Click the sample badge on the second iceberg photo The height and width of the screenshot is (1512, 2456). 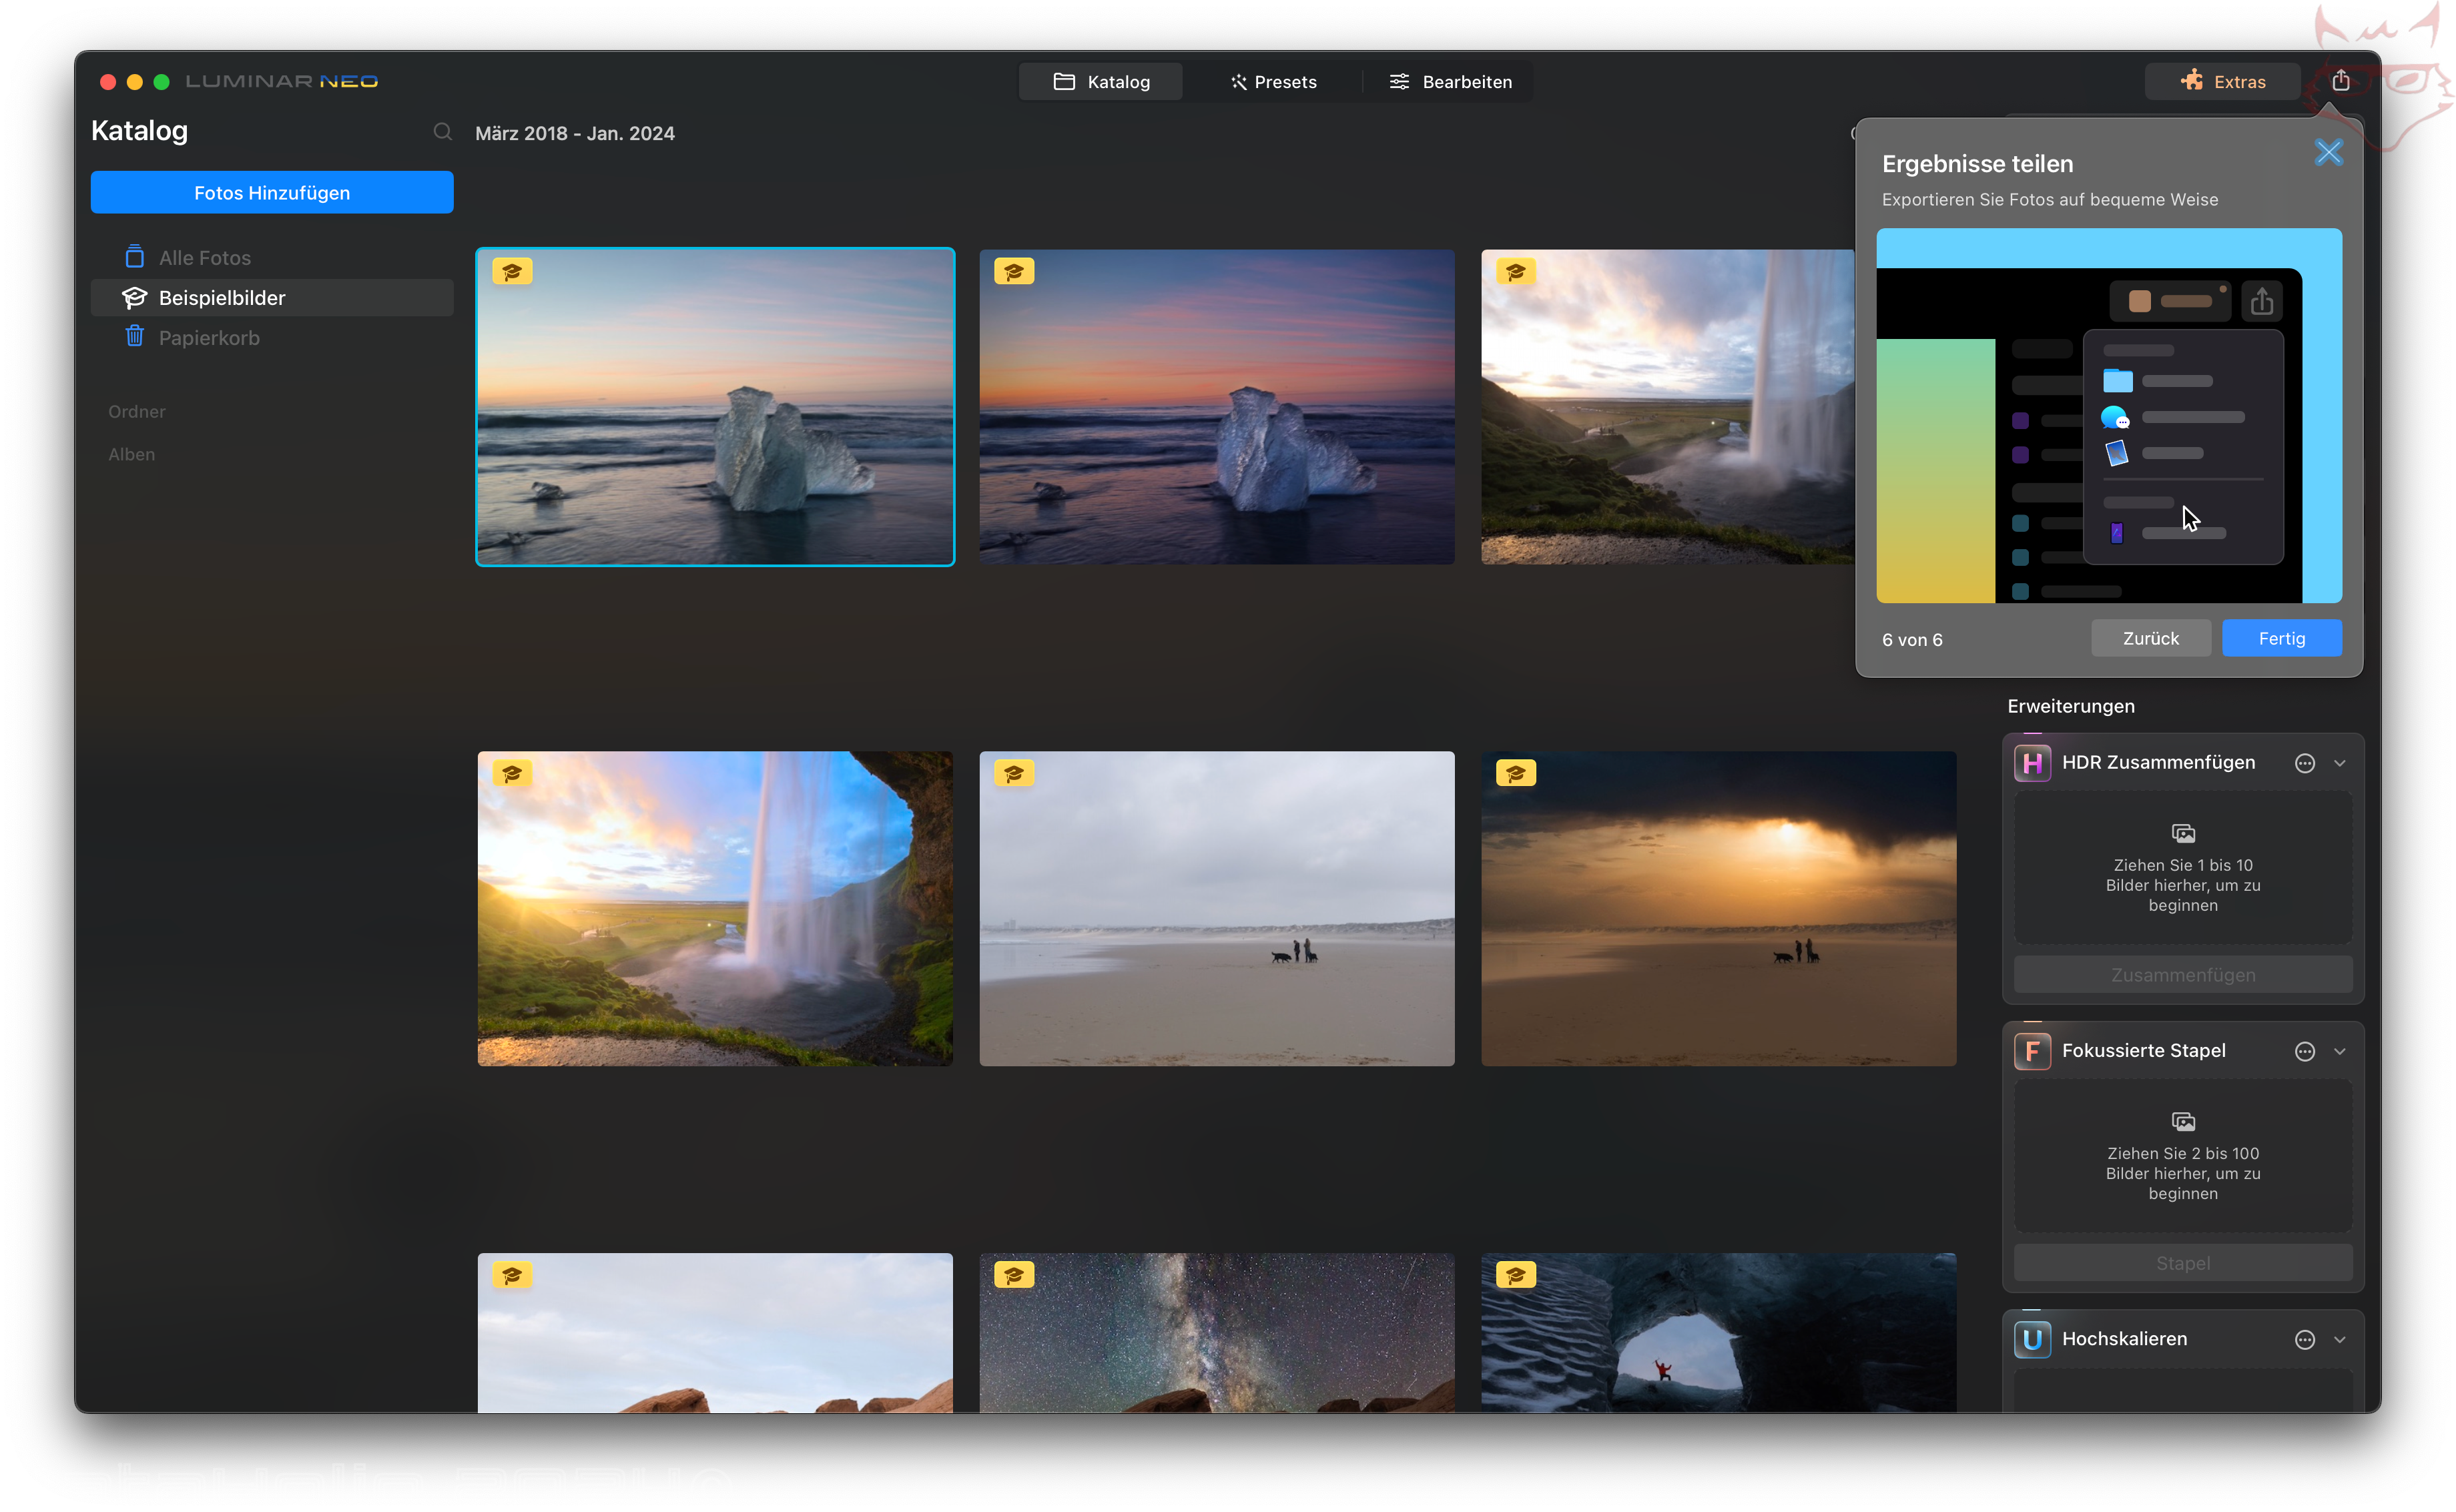click(1014, 271)
